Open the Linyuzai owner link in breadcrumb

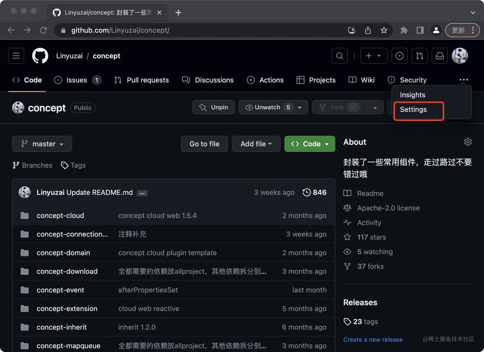(x=69, y=56)
